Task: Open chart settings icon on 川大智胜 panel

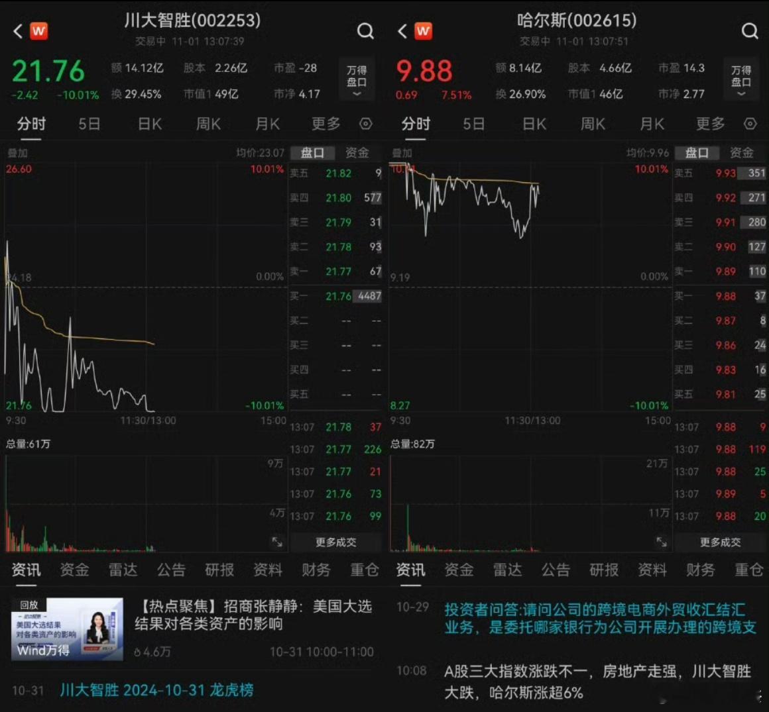Action: click(366, 124)
